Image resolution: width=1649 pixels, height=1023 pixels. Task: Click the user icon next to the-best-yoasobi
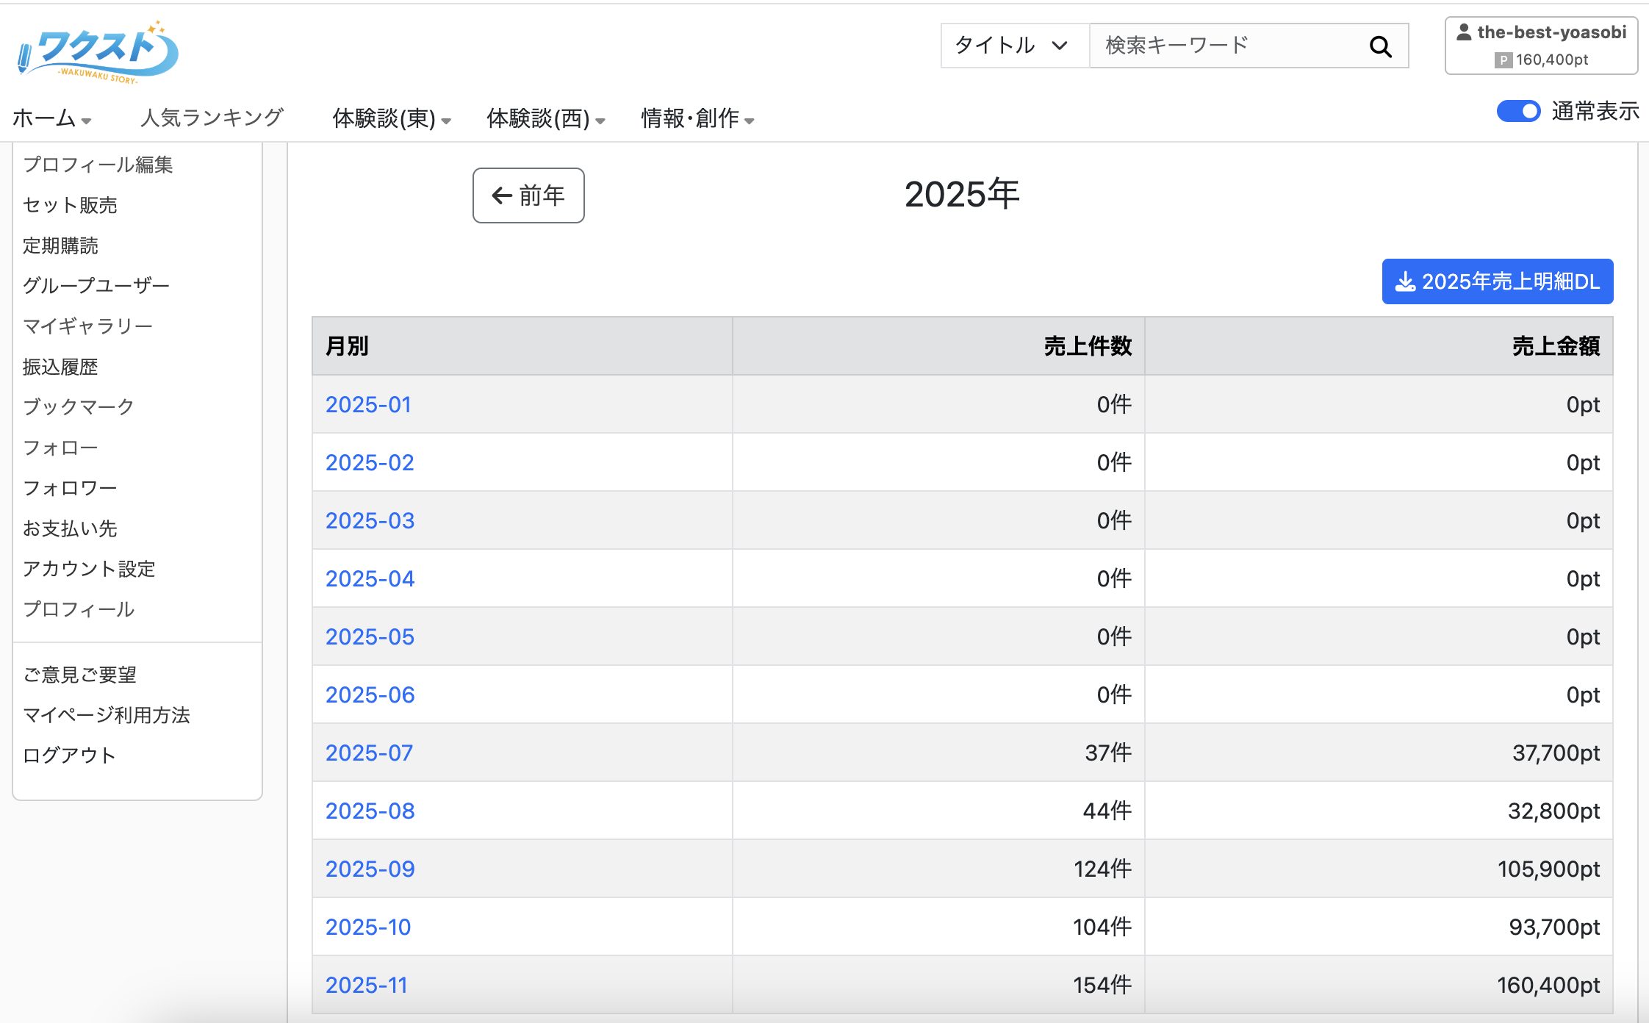[x=1462, y=31]
